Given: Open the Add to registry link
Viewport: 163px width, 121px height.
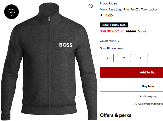Looking at the screenshot, I should pyautogui.click(x=148, y=96).
